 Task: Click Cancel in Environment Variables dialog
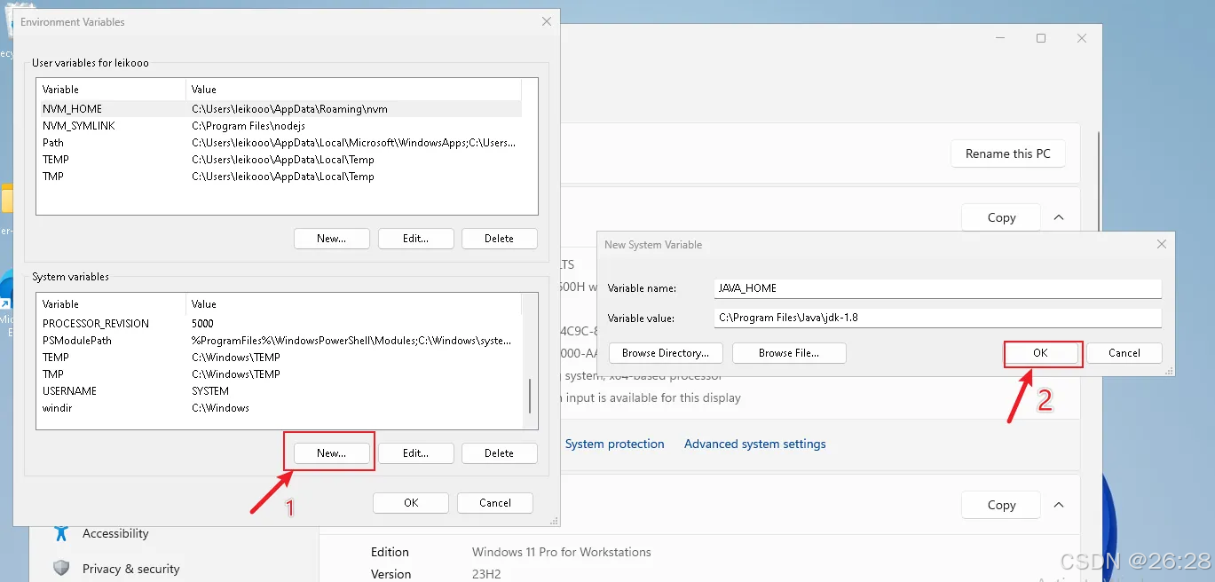495,502
